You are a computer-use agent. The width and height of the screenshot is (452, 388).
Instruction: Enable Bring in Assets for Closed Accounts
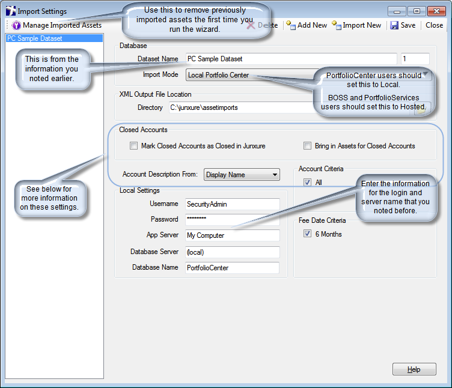point(307,146)
